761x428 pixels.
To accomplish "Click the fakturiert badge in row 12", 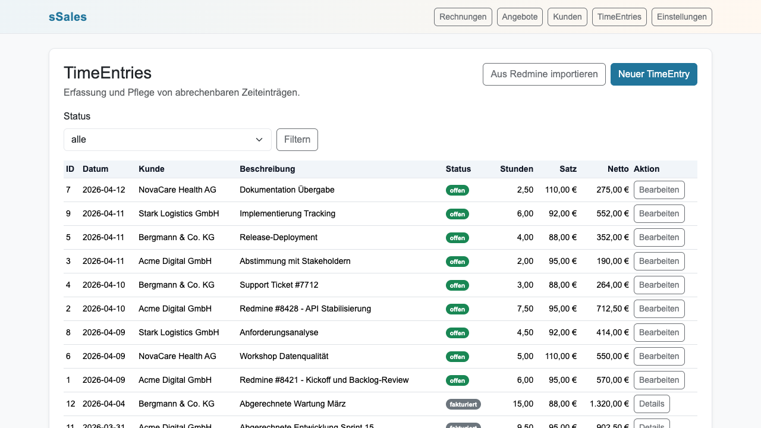I will (463, 404).
